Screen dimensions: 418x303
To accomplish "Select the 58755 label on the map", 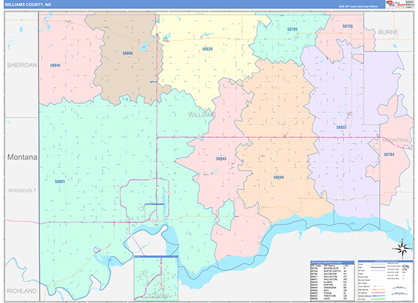I will [x=348, y=26].
